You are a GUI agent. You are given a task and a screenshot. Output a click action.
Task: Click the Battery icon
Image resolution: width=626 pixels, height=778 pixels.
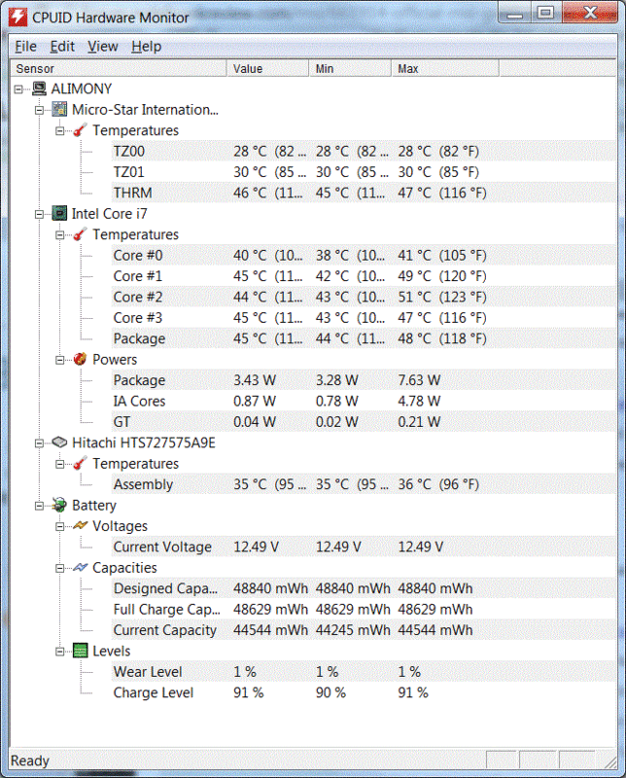59,505
